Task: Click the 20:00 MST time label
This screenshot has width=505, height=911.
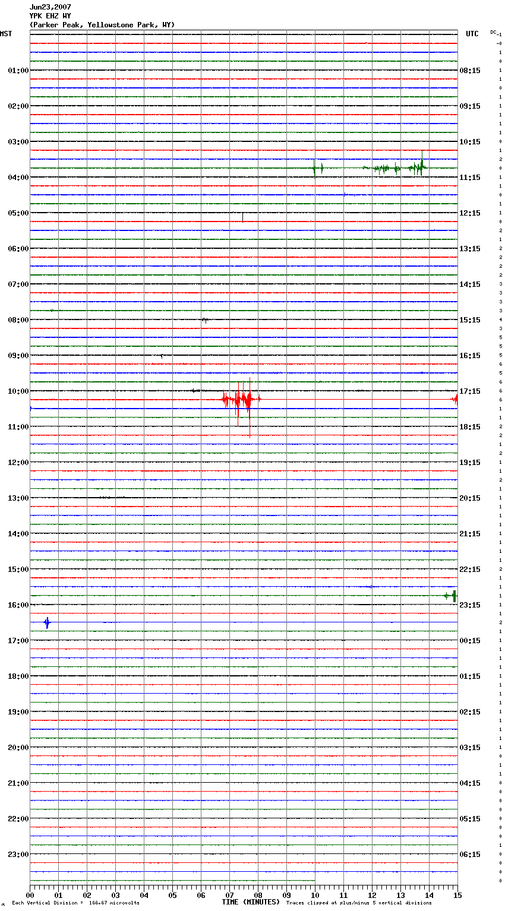Action: click(18, 748)
